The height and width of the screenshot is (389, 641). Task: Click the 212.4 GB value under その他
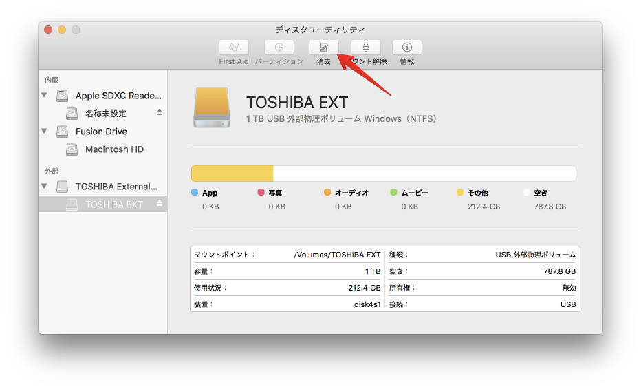[x=484, y=207]
